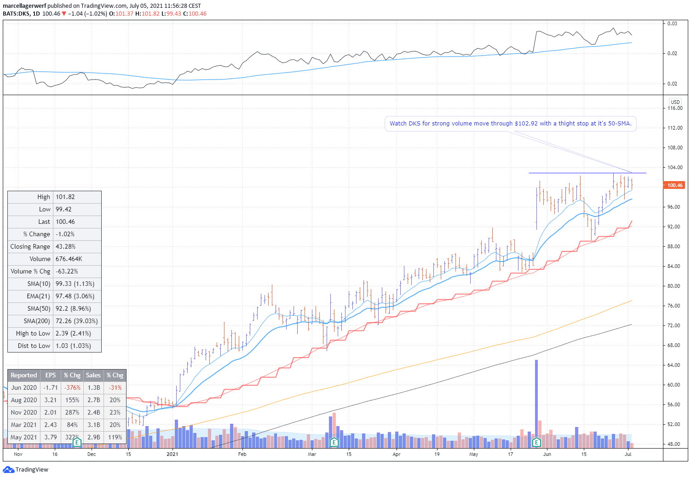Click the horizontal resistance line at 102.92
691x478 pixels.
[587, 173]
